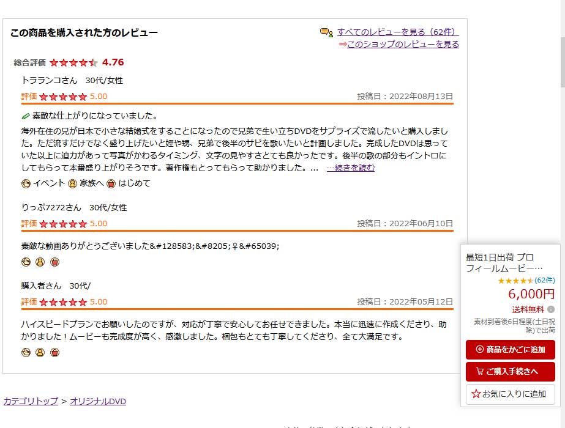The height and width of the screenshot is (428, 565).
Task: Click the info icon beside 送料無料
Action: point(551,309)
